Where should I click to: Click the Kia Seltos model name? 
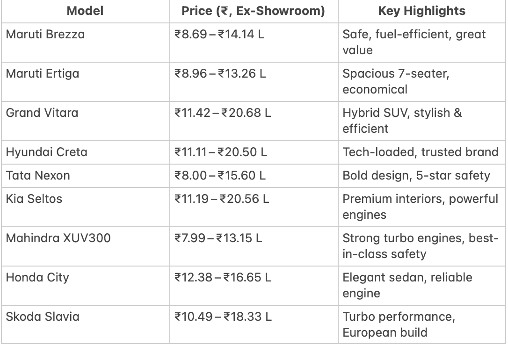pos(34,199)
